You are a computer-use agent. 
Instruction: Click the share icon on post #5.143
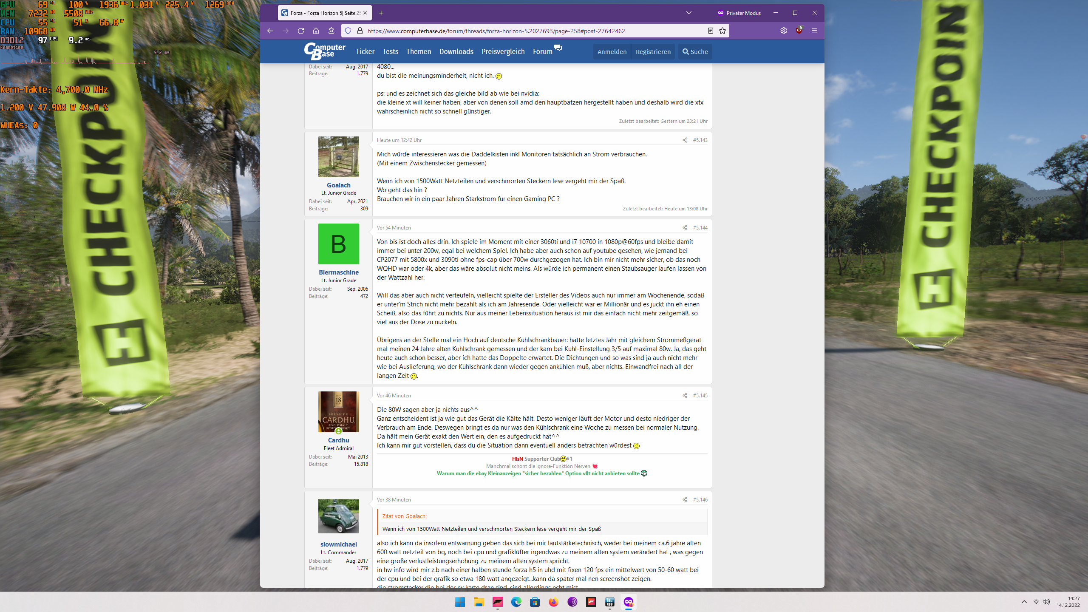pos(685,140)
